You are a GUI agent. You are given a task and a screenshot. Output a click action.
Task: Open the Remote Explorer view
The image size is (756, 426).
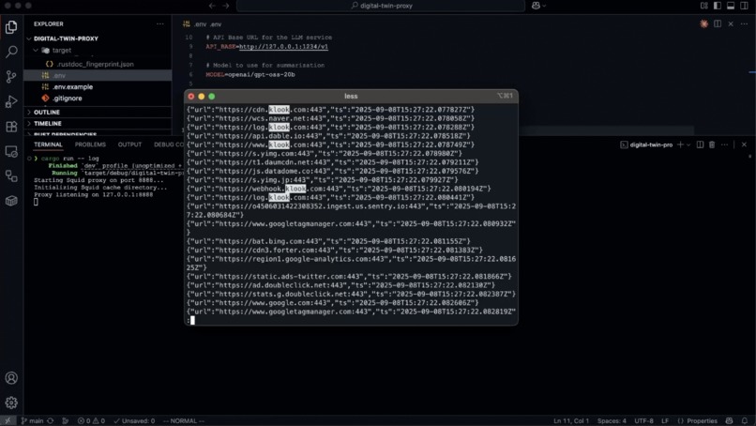pos(11,151)
